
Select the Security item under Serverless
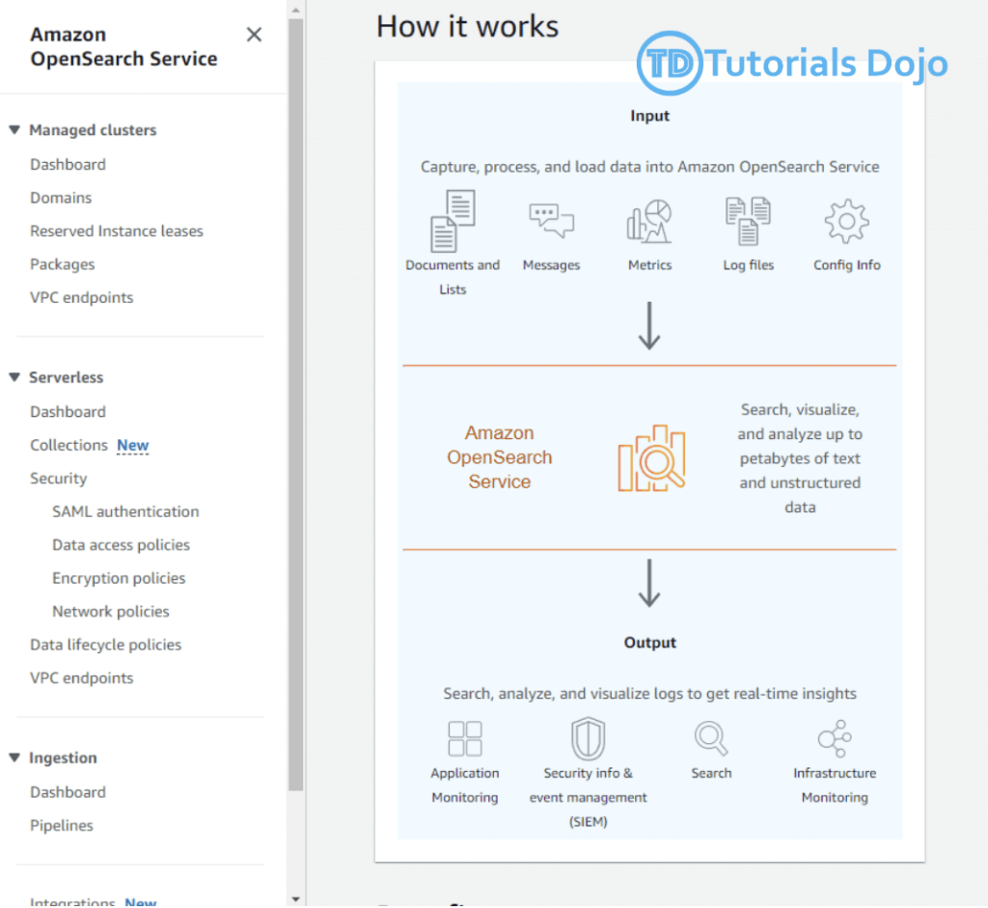pyautogui.click(x=59, y=479)
